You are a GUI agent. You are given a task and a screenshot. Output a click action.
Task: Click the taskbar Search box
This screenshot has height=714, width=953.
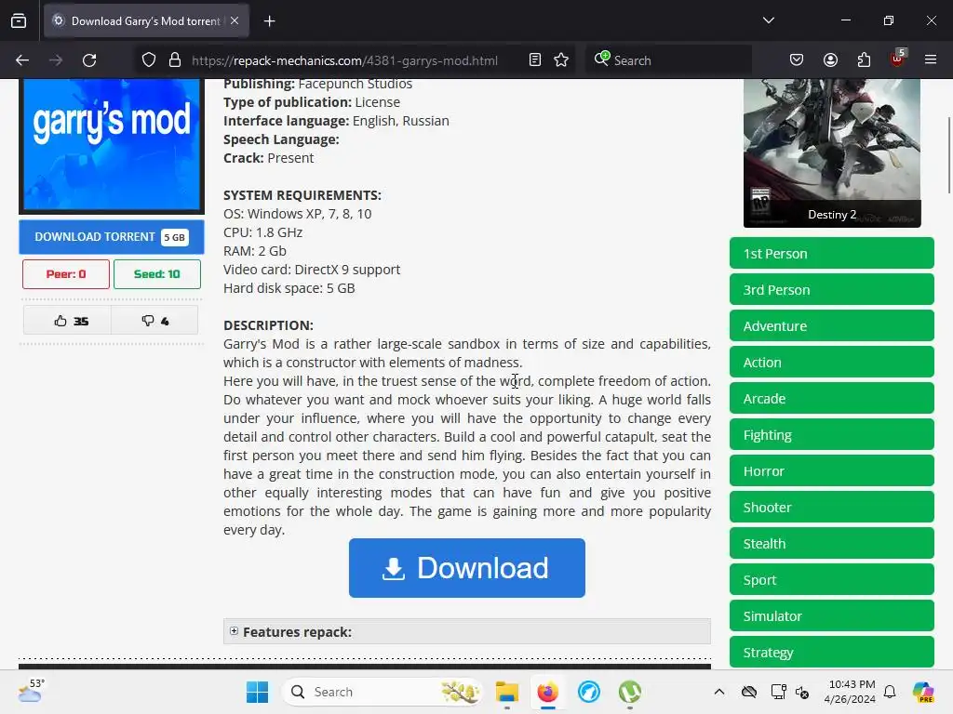tap(383, 692)
